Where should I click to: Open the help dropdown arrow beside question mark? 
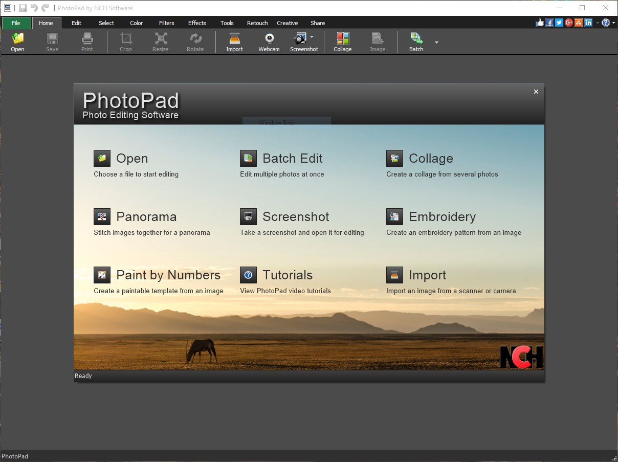pos(613,23)
